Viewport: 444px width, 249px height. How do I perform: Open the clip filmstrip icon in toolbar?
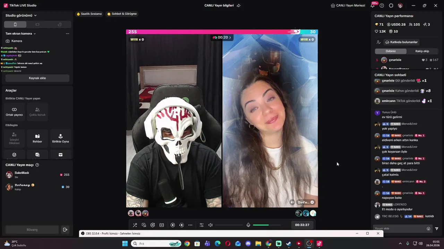[162, 225]
